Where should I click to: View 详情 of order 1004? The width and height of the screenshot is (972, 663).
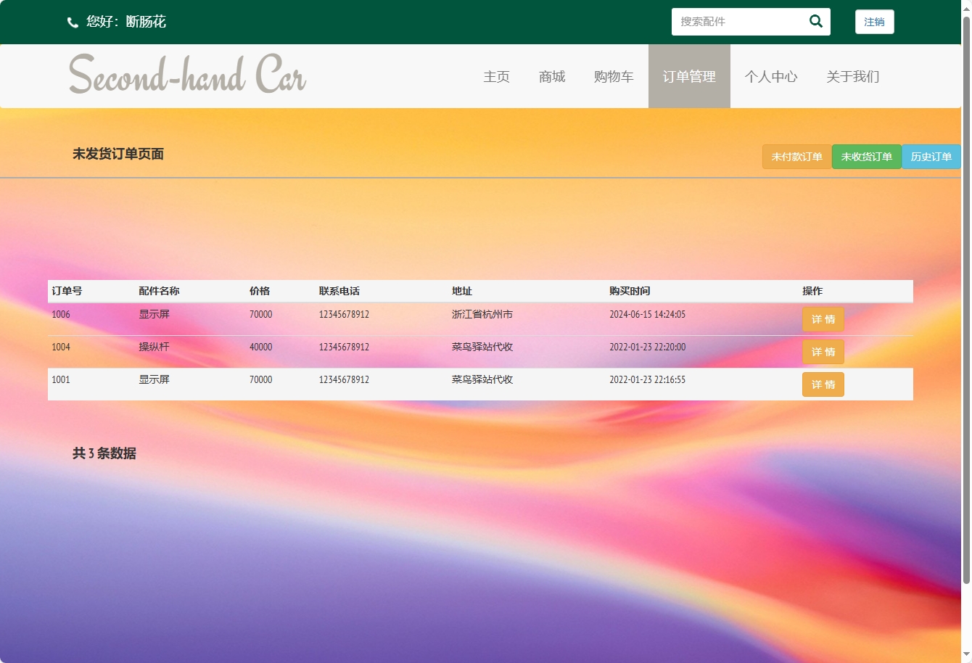823,352
